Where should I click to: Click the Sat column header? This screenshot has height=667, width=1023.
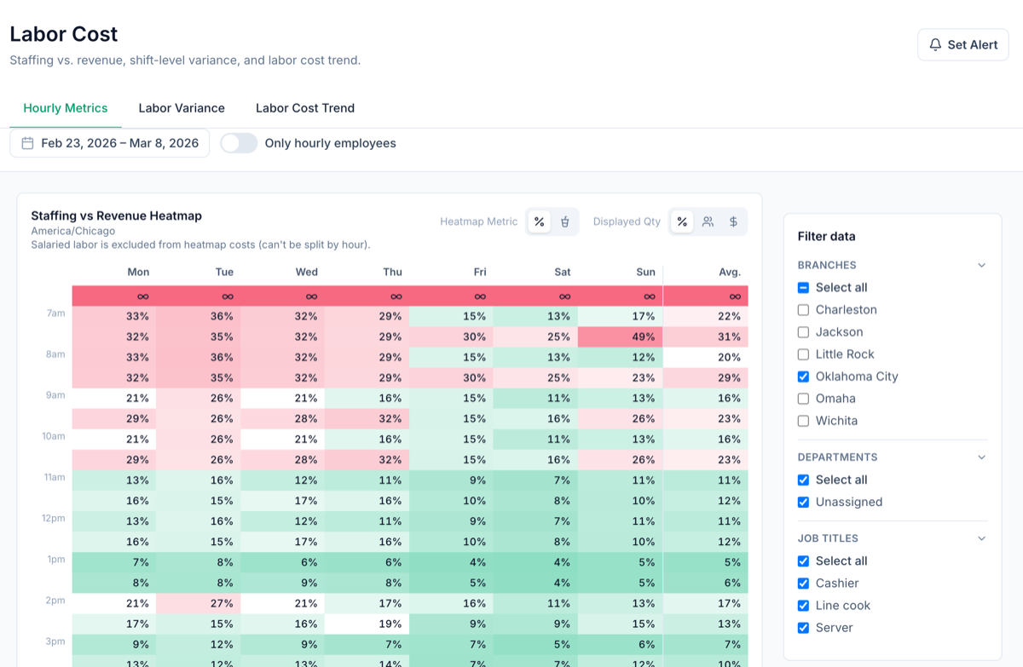pyautogui.click(x=563, y=272)
